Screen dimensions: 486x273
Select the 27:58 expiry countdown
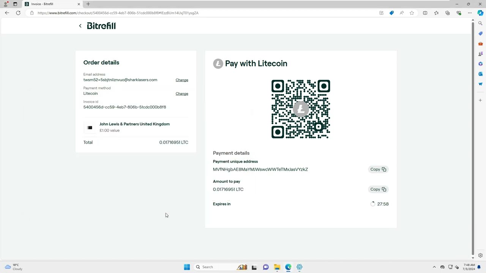click(x=383, y=204)
